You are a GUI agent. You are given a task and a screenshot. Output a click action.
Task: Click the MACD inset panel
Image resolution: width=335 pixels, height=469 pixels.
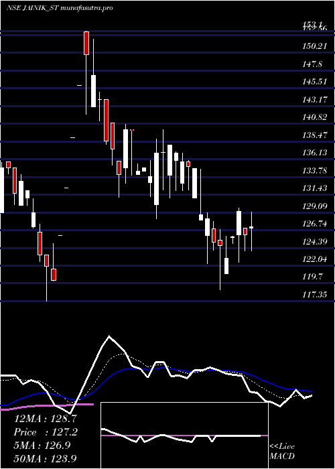184,435
